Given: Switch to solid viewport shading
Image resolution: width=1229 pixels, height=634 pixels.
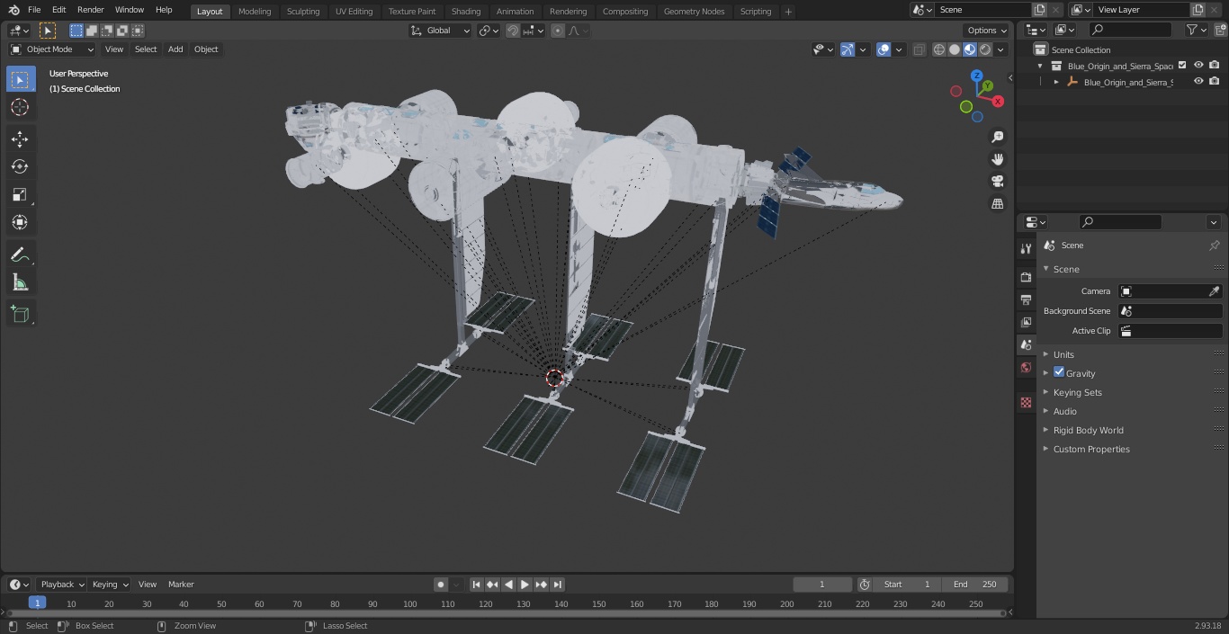Looking at the screenshot, I should click(x=955, y=49).
